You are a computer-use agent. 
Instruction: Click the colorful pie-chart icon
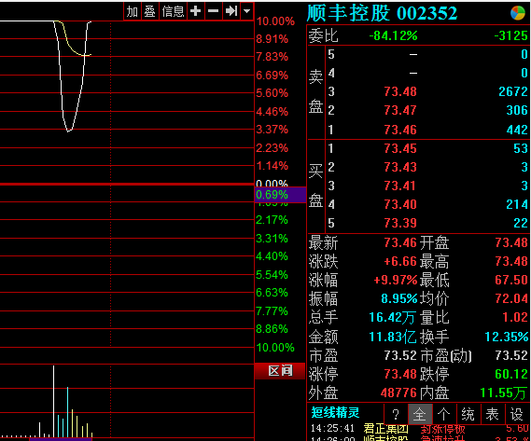[518, 13]
